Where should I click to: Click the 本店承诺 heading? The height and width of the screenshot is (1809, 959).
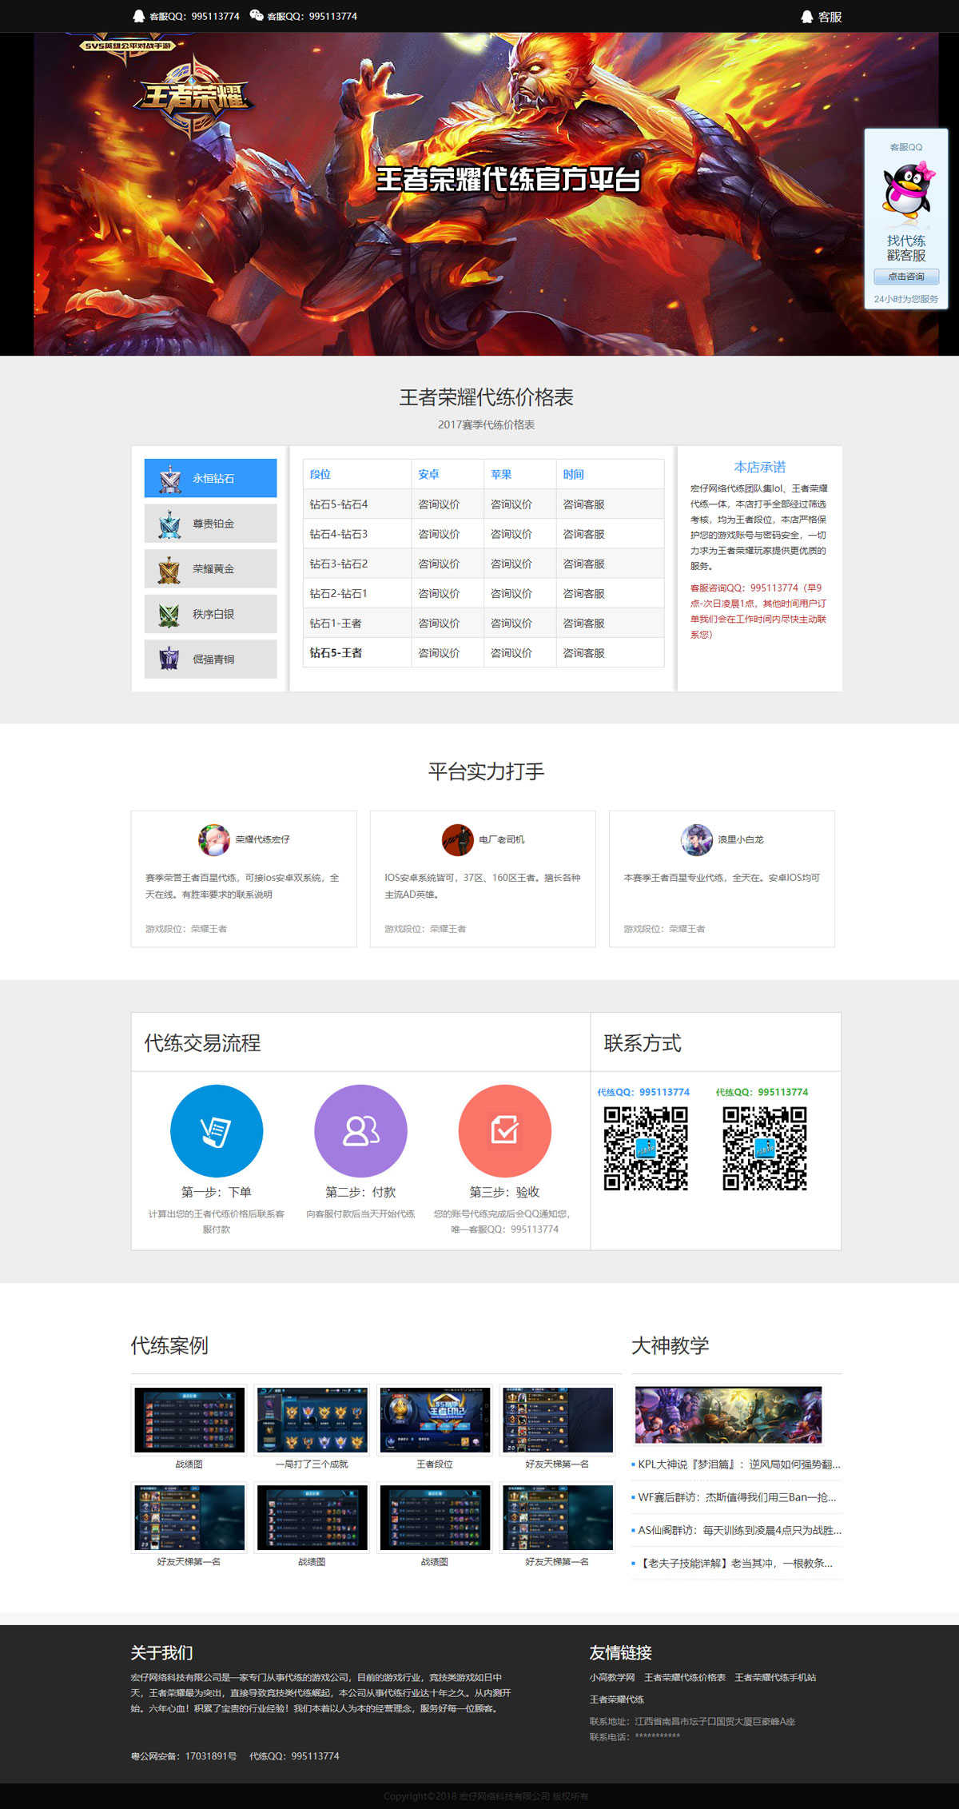click(760, 467)
